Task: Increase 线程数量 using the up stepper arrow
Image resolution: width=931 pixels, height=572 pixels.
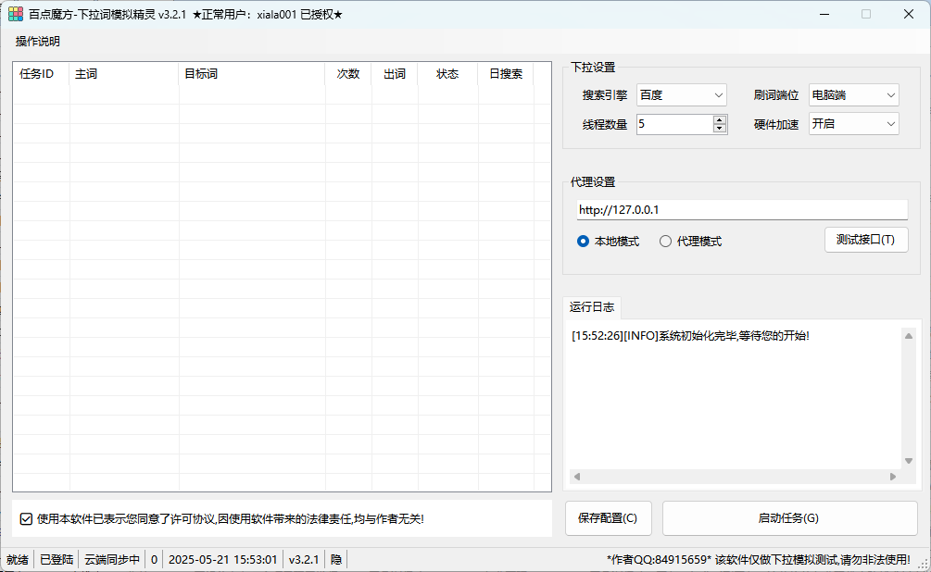Action: coord(720,118)
